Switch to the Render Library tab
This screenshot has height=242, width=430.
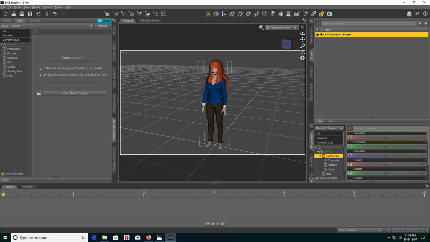[150, 21]
